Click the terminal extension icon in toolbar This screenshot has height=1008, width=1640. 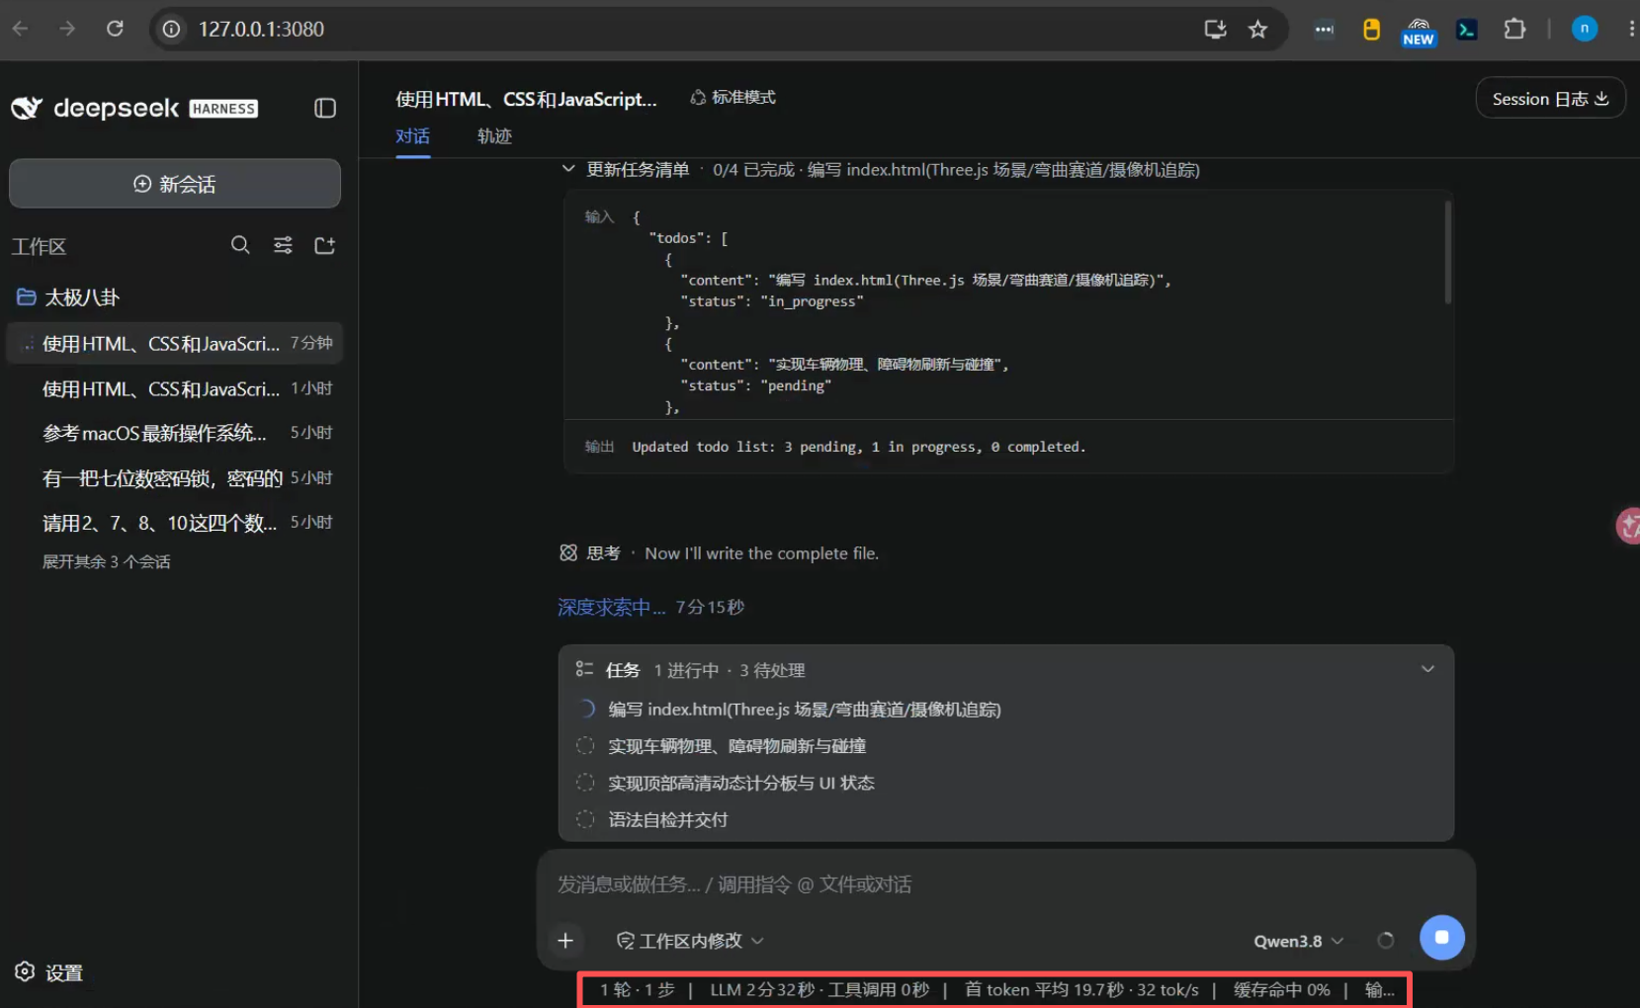tap(1467, 30)
